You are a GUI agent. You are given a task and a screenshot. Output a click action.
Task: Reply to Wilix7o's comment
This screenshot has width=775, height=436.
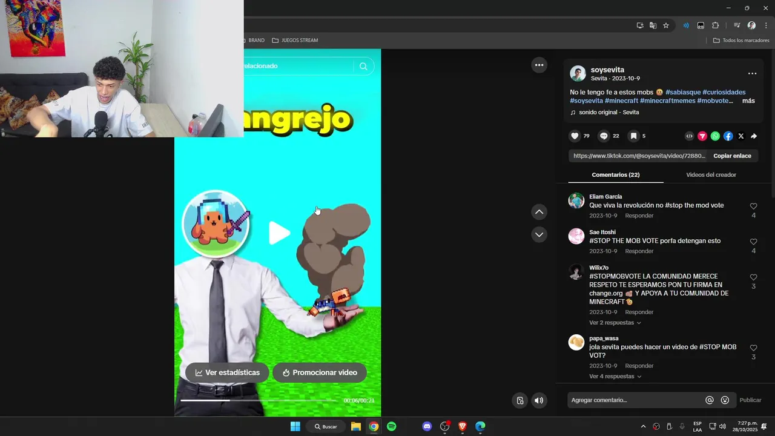tap(639, 312)
